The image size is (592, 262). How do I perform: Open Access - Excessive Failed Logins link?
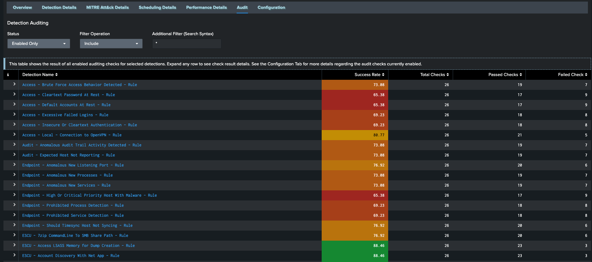point(65,115)
